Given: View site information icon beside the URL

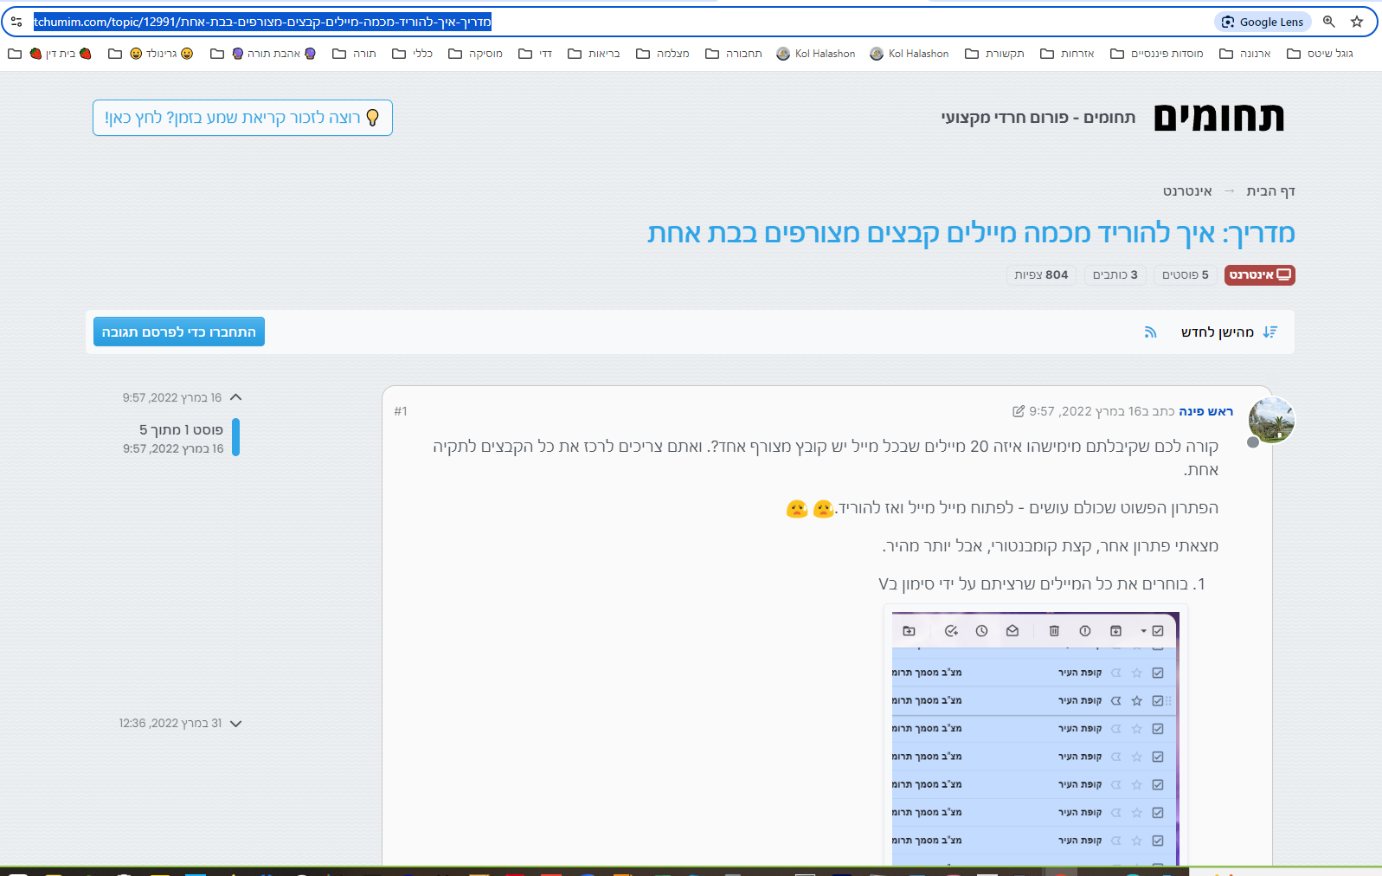Looking at the screenshot, I should (x=16, y=22).
